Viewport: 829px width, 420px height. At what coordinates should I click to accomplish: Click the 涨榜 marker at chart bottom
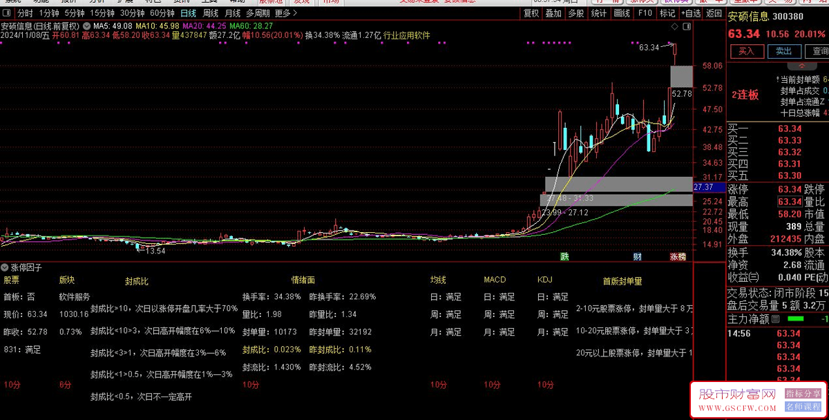(x=677, y=256)
